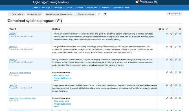The height and width of the screenshot is (111, 189).
Task: Delete Lesson 3 with the red icon
Action: point(171,59)
